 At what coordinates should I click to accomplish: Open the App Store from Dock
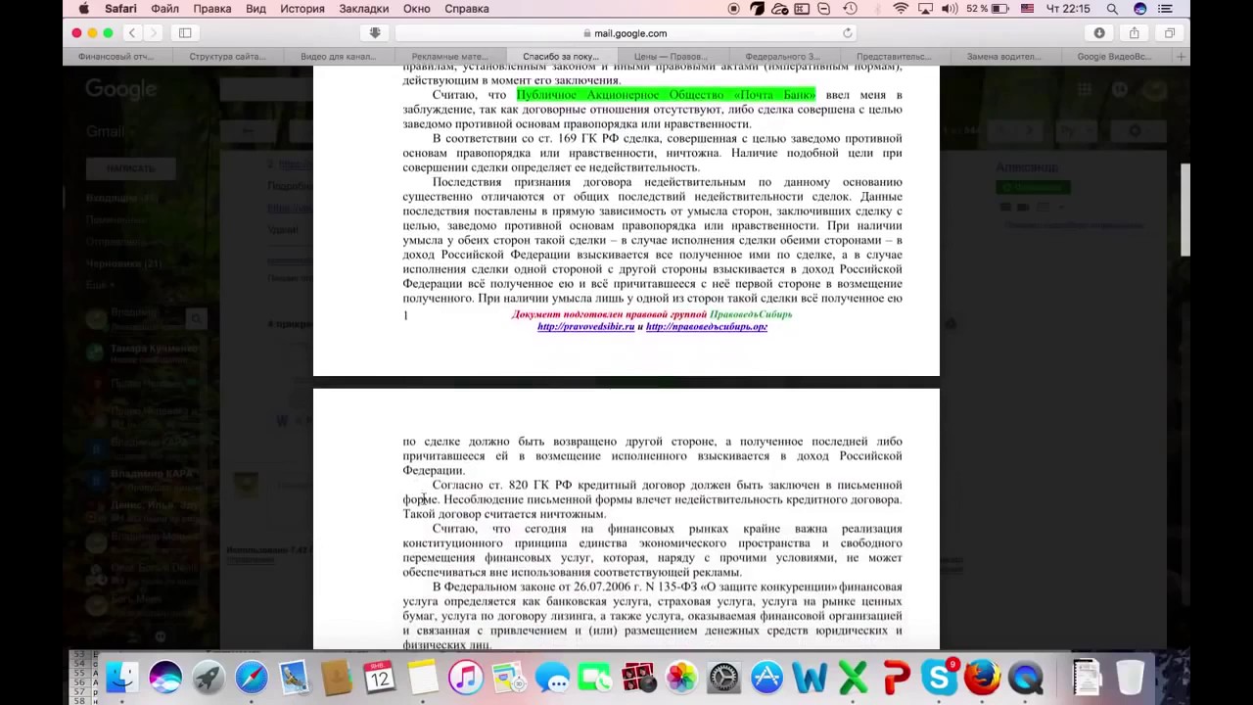[x=767, y=678]
